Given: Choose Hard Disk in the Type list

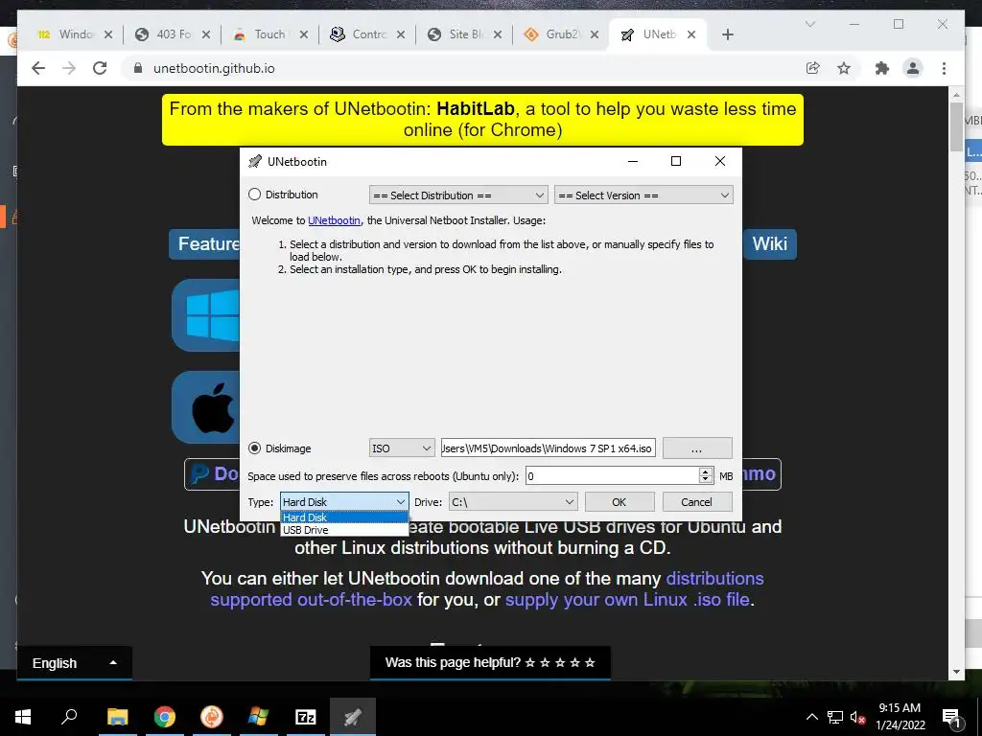Looking at the screenshot, I should pyautogui.click(x=344, y=517).
